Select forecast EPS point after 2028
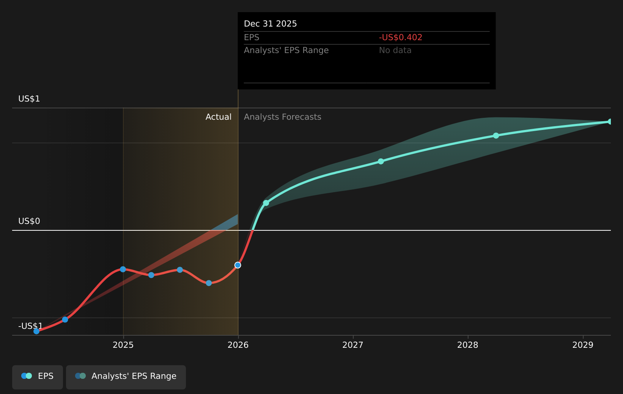This screenshot has height=394, width=623. (x=496, y=136)
